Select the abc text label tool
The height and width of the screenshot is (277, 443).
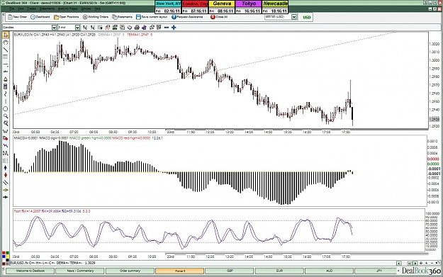[x=6, y=72]
